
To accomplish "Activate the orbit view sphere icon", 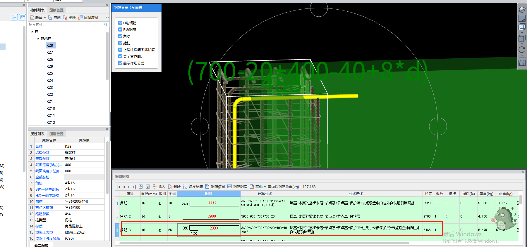I will pos(522,9).
